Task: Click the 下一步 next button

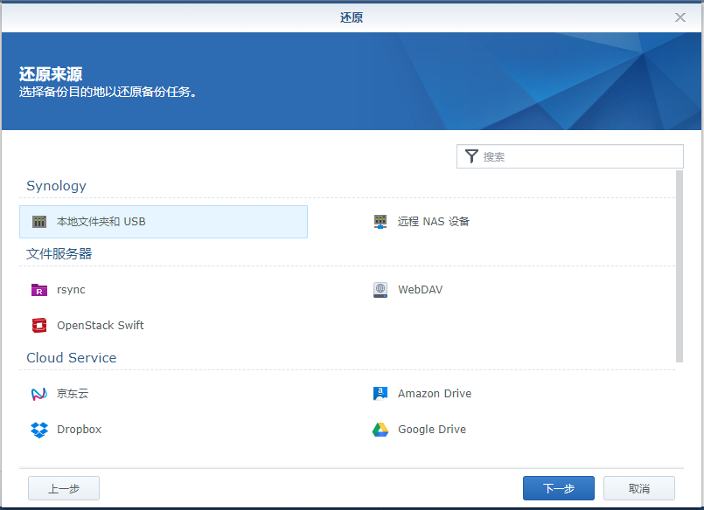Action: (559, 488)
